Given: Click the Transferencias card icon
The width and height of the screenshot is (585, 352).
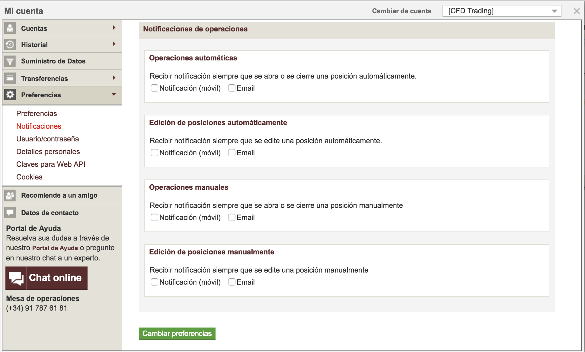Looking at the screenshot, I should [x=10, y=78].
